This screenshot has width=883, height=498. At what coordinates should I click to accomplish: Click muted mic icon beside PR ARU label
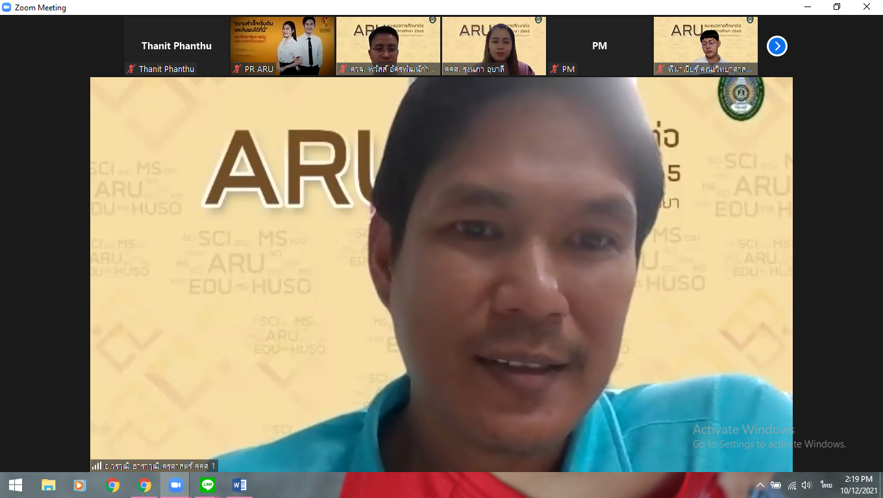pyautogui.click(x=237, y=69)
